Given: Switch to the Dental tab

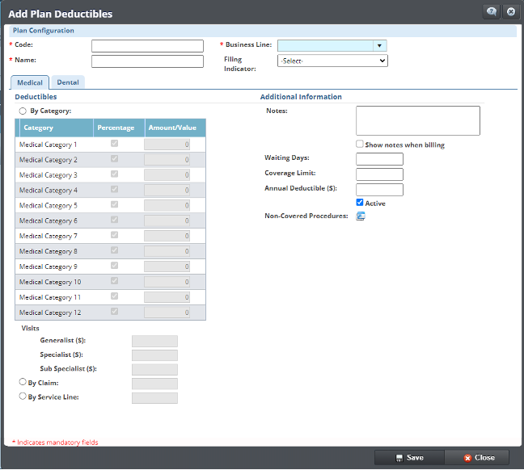Looking at the screenshot, I should tap(69, 82).
